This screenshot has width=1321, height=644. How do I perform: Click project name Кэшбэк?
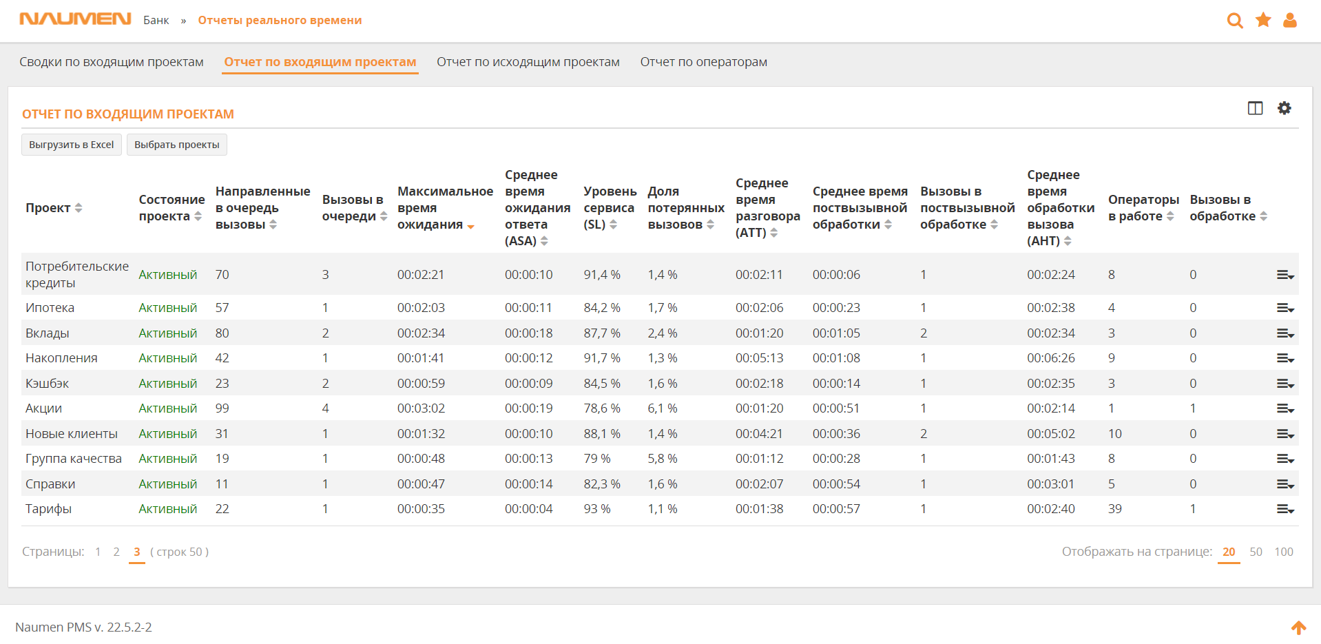pos(47,384)
